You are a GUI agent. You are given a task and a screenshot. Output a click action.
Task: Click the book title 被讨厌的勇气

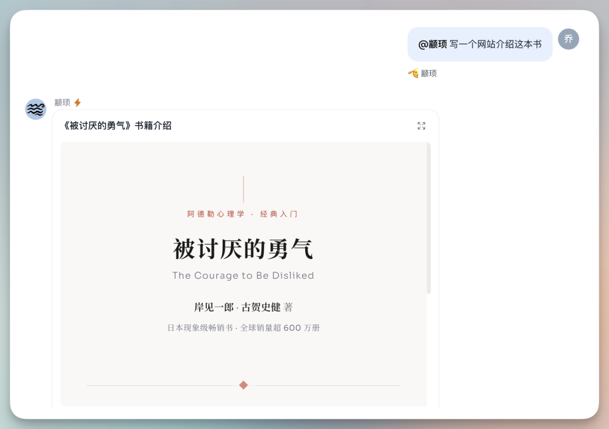[x=244, y=248]
